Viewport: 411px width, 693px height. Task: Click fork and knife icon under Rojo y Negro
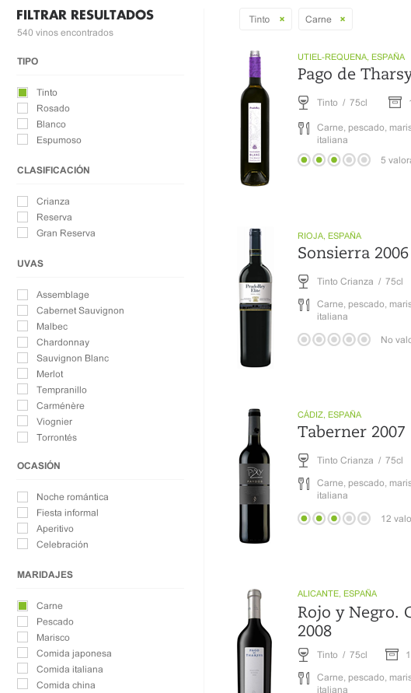pos(304,677)
